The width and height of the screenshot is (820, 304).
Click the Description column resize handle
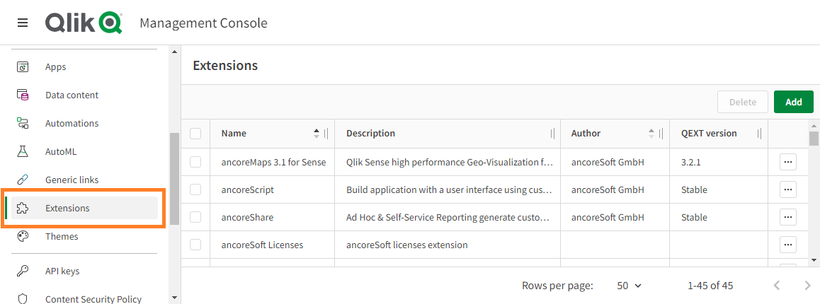[x=552, y=134]
